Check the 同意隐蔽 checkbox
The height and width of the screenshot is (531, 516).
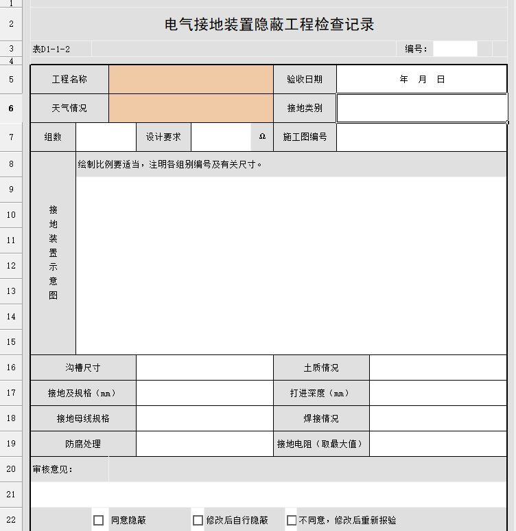98,520
